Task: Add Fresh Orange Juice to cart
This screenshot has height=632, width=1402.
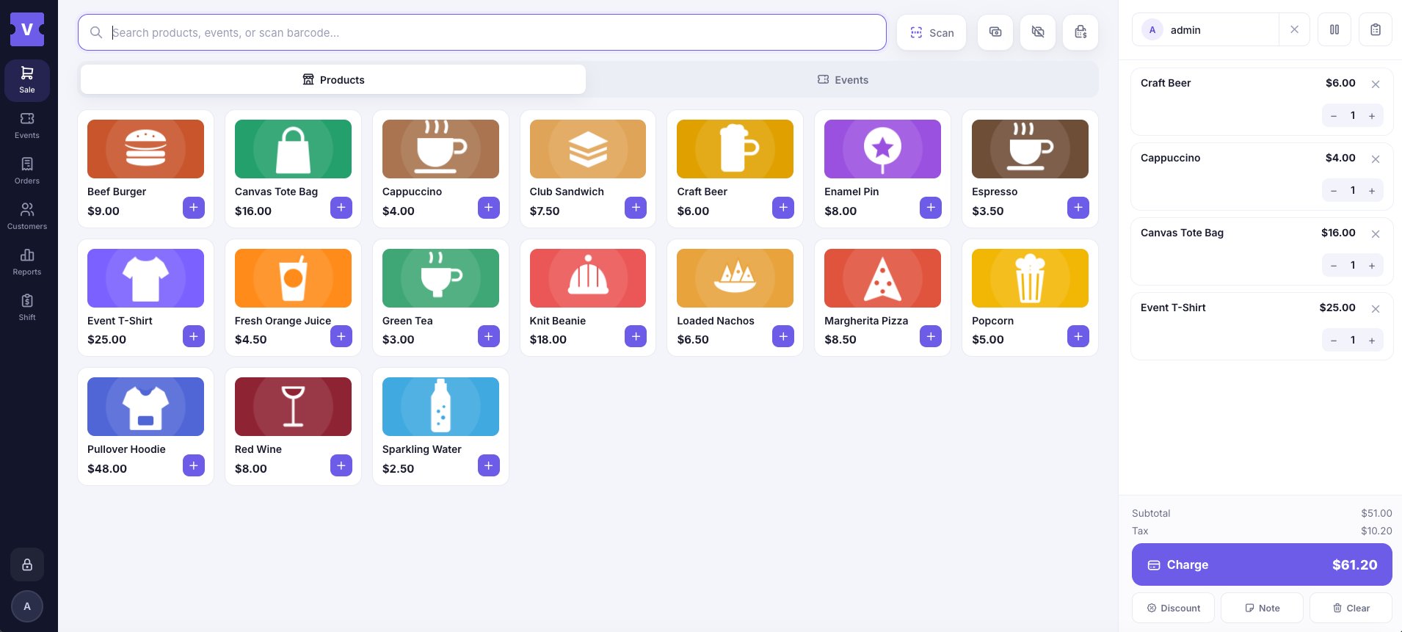Action: coord(341,336)
